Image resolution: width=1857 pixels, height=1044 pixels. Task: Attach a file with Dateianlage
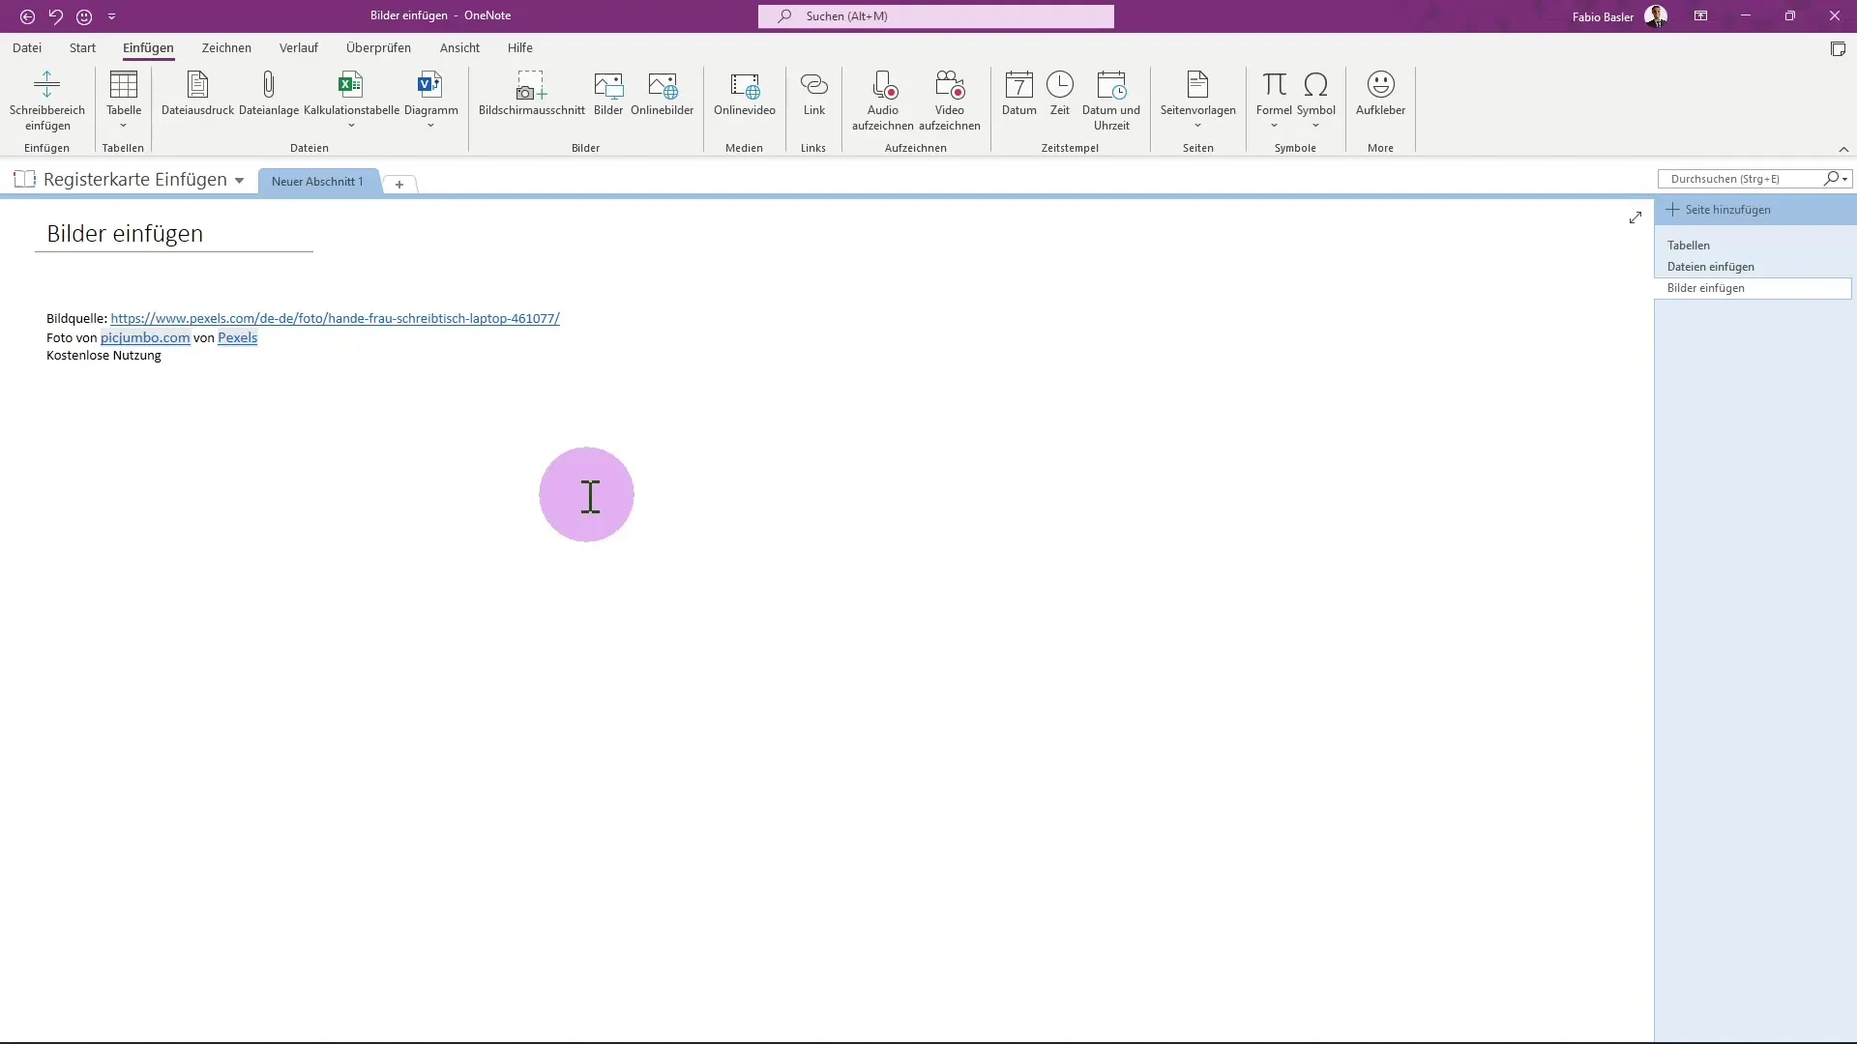click(269, 94)
